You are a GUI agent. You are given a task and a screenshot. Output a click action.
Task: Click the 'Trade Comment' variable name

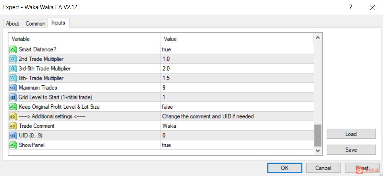point(37,126)
